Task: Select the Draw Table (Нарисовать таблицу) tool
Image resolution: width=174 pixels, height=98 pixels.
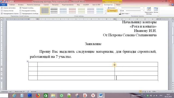Action: (x=149, y=11)
